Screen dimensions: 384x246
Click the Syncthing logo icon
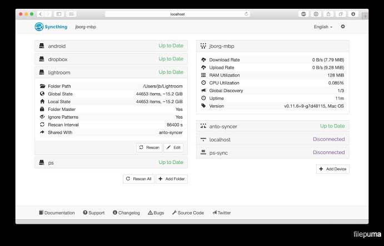[39, 27]
